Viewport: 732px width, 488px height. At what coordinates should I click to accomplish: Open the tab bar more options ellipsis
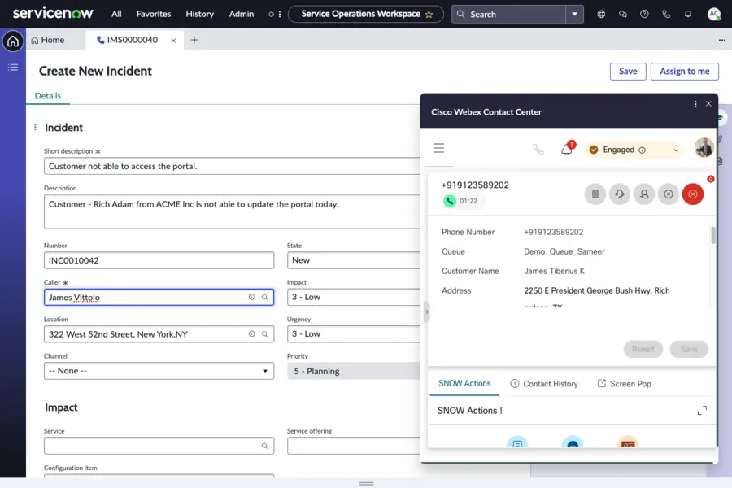point(721,40)
